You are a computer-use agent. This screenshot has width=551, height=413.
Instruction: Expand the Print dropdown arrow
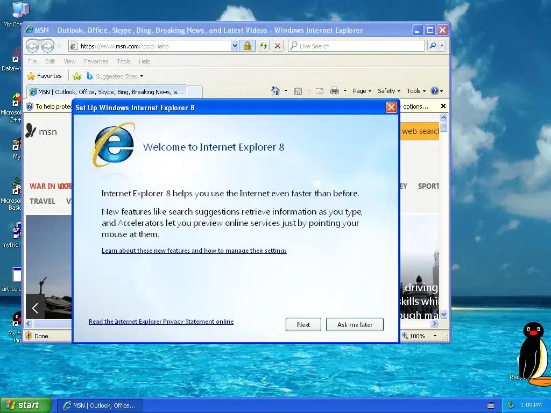tap(345, 91)
